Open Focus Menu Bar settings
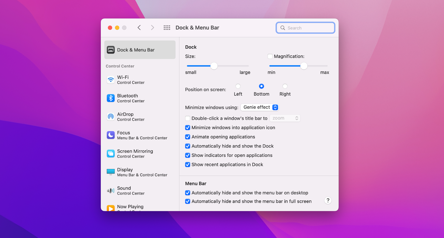The height and width of the screenshot is (238, 444). pyautogui.click(x=140, y=135)
